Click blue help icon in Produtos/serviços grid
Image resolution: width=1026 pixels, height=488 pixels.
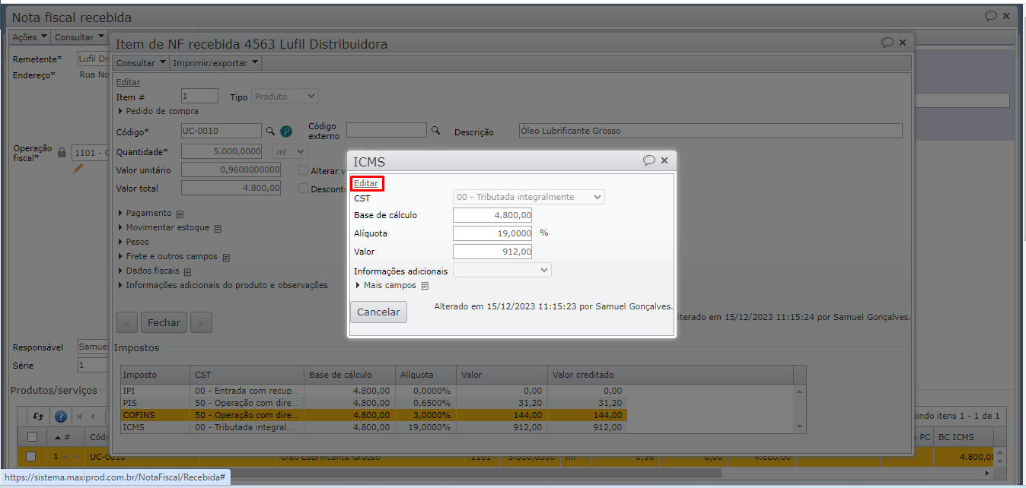tap(60, 417)
